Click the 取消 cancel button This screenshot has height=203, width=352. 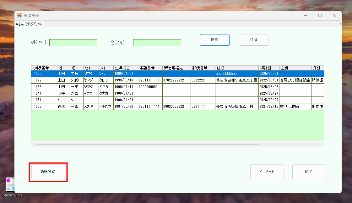pyautogui.click(x=253, y=40)
